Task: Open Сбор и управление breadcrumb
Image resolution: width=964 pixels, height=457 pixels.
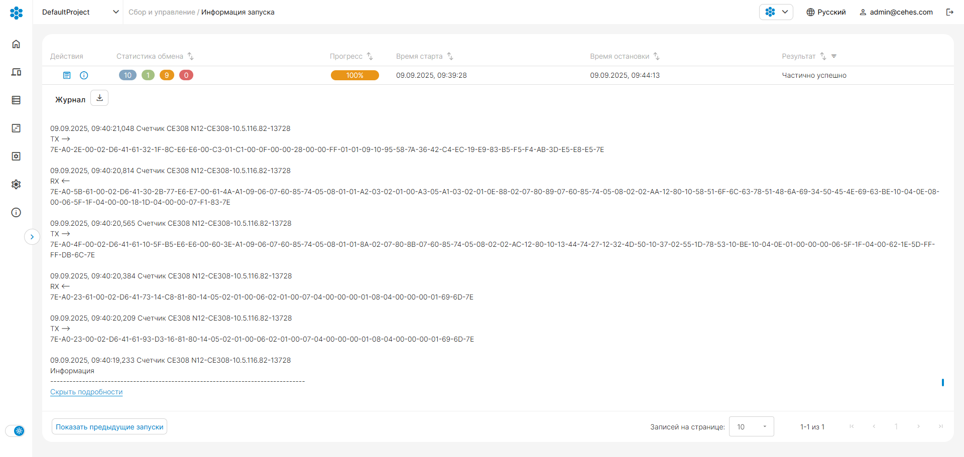Action: tap(162, 12)
